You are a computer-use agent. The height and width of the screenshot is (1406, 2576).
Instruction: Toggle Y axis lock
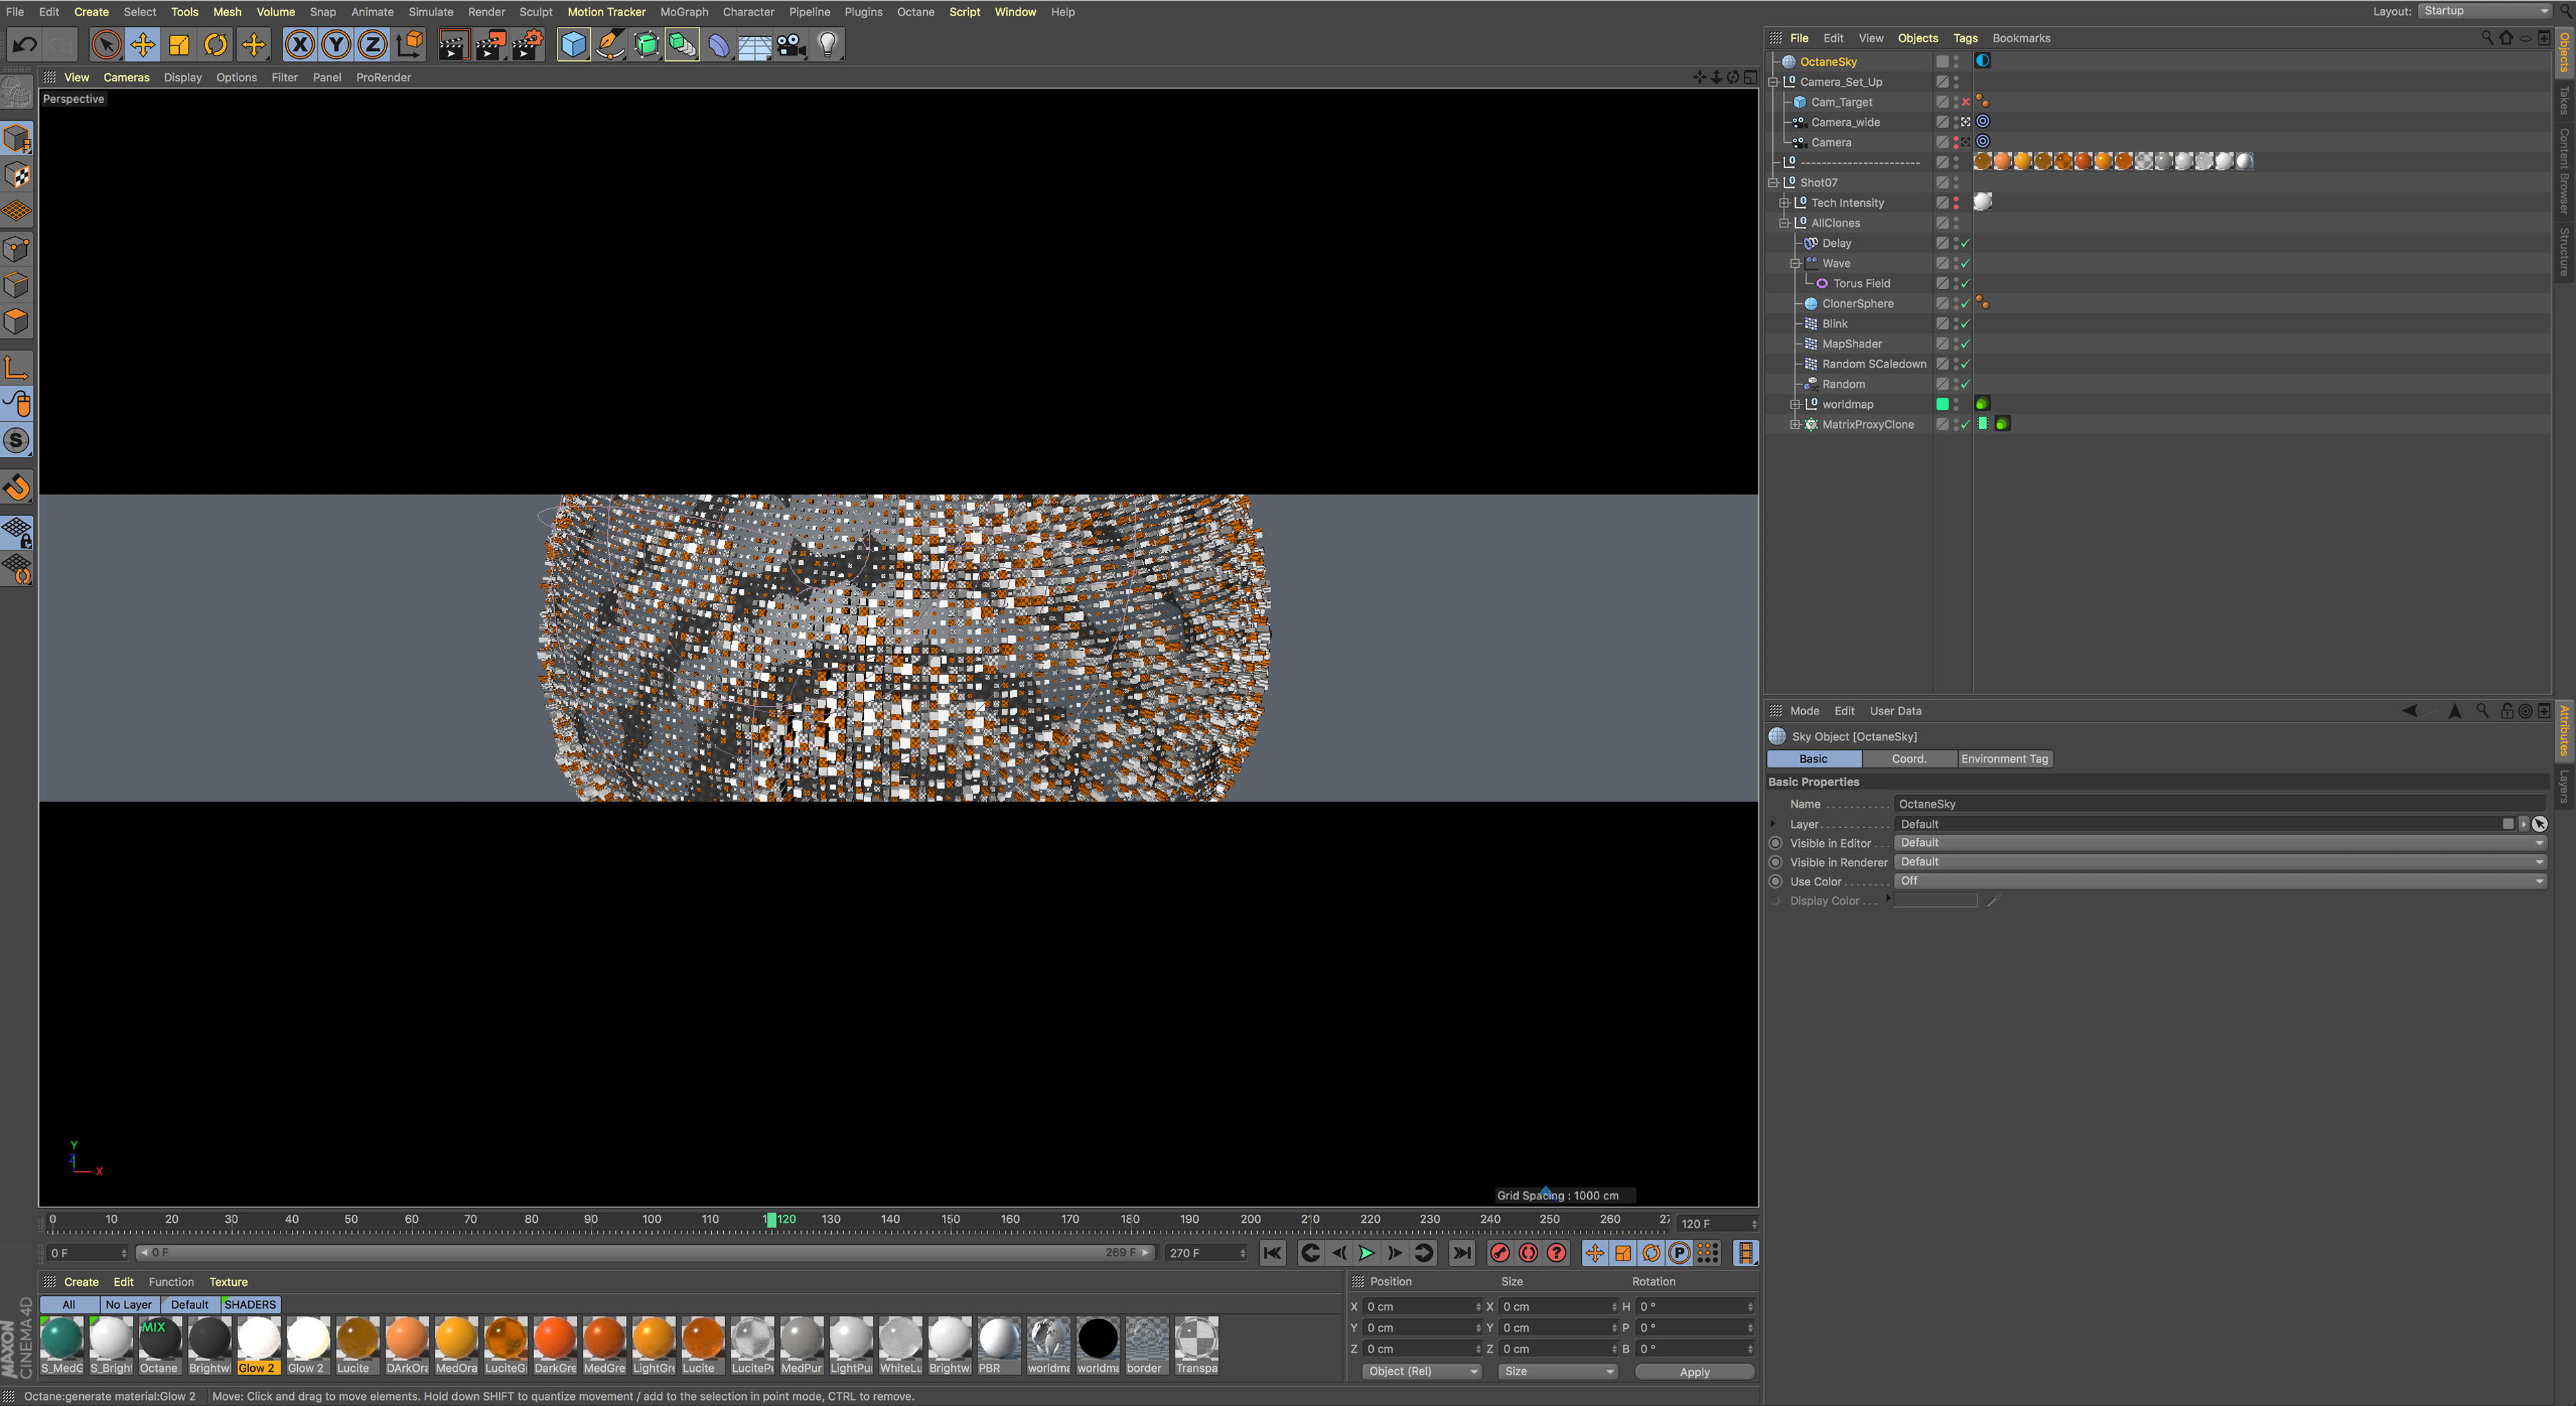[x=336, y=45]
